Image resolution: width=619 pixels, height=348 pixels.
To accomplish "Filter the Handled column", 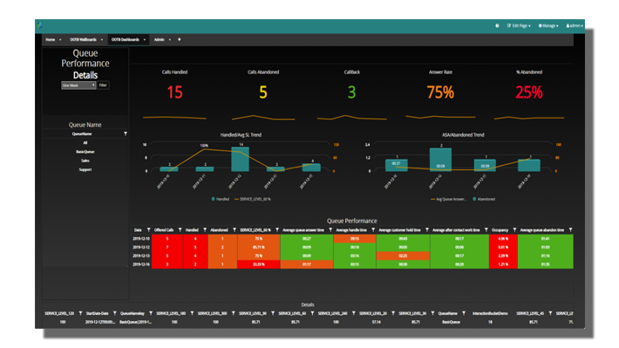I will (x=205, y=230).
